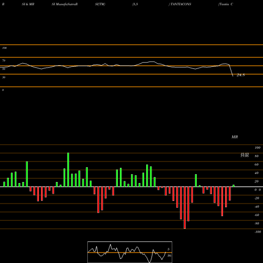This screenshot has width=263, height=263.
Task: Click the sharp drop at end of RSI line
Action: pos(231,70)
